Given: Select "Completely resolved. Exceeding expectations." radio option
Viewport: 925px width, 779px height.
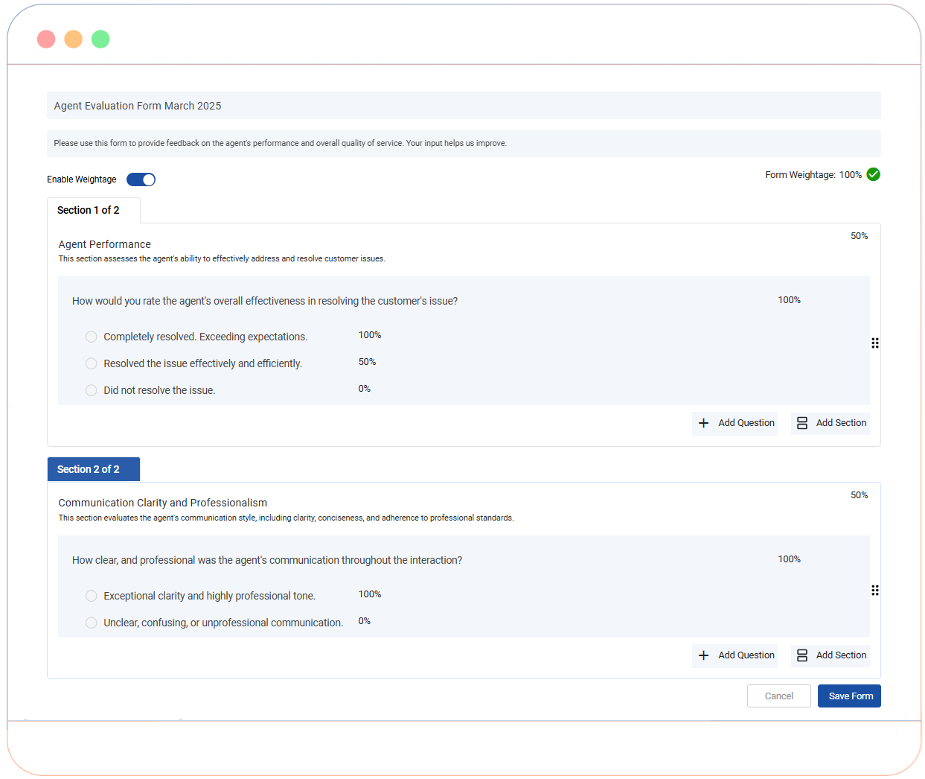Looking at the screenshot, I should pos(92,337).
